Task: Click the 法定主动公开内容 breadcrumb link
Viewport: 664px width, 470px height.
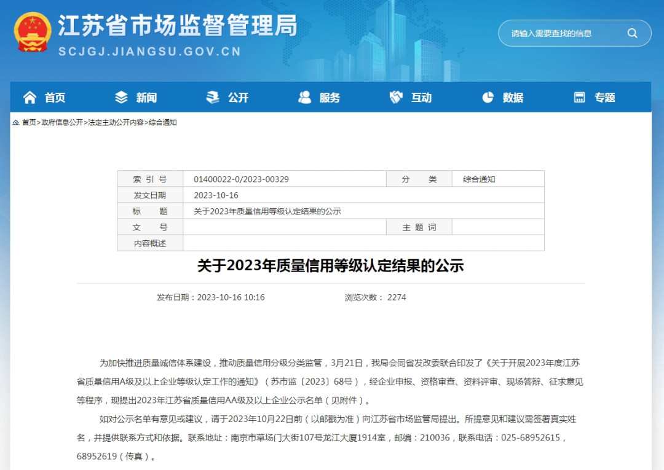Action: pyautogui.click(x=116, y=122)
